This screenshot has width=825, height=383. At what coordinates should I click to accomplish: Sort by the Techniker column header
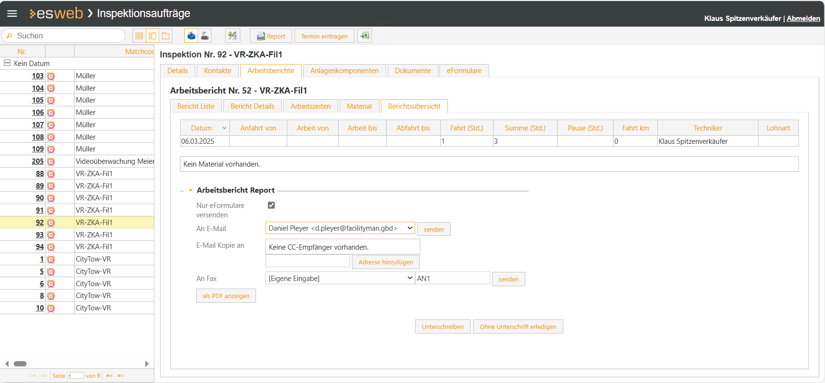[708, 128]
